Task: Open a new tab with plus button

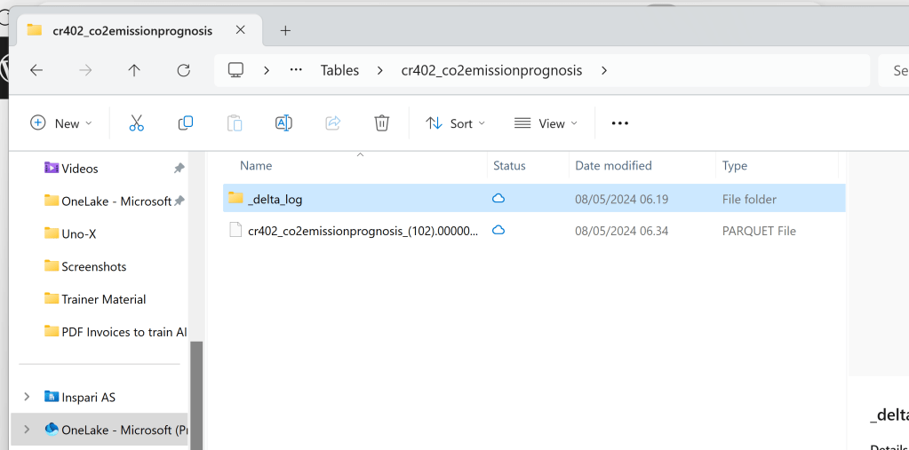Action: click(285, 30)
